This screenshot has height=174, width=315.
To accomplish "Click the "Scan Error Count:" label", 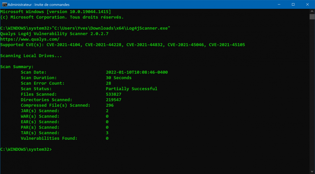I will (43, 83).
